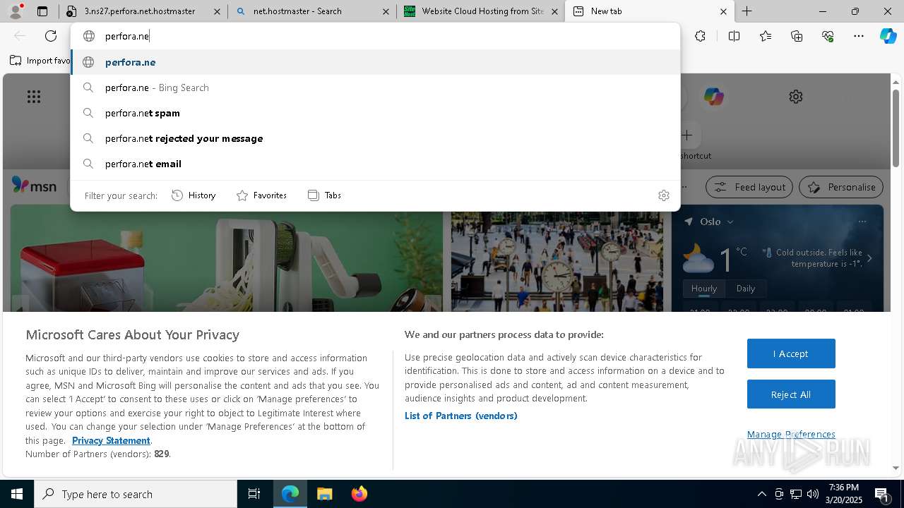Image resolution: width=904 pixels, height=508 pixels.
Task: Open weather card more options ellipsis
Action: pyautogui.click(x=862, y=222)
